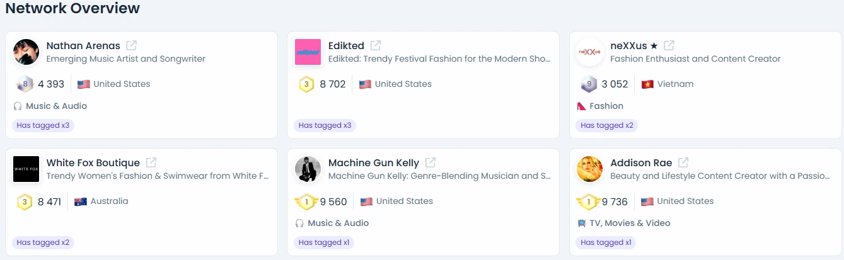Click Addison Rae's winged rank 1 badge
Image resolution: width=844 pixels, height=260 pixels.
[x=588, y=201]
